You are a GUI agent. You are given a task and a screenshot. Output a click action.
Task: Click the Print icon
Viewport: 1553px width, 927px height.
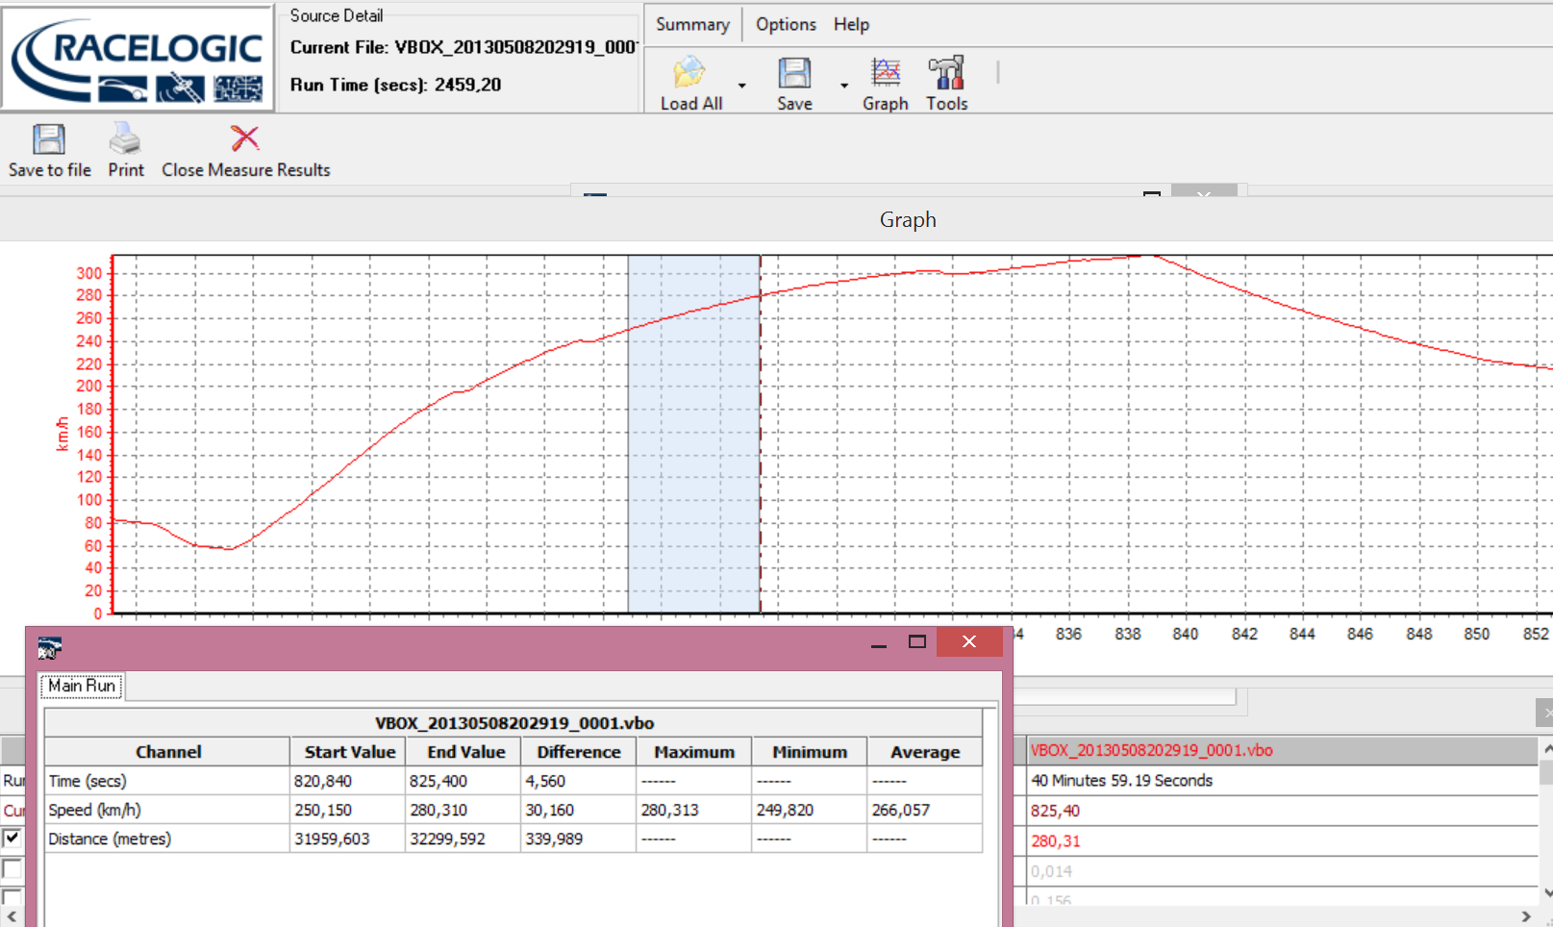point(125,139)
